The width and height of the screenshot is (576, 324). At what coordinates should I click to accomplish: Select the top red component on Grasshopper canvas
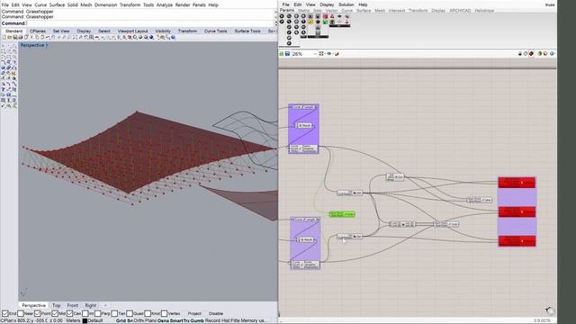(517, 183)
